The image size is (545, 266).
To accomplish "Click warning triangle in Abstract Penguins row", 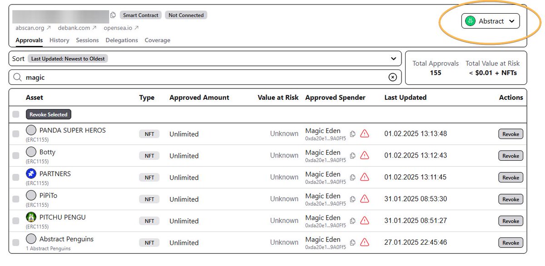I will click(364, 242).
